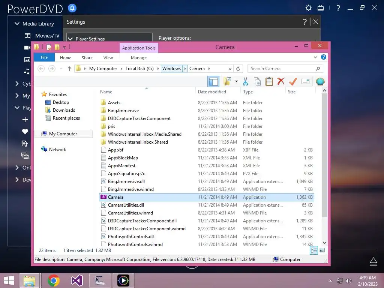Open the File menu
The image size is (384, 288).
point(44,57)
